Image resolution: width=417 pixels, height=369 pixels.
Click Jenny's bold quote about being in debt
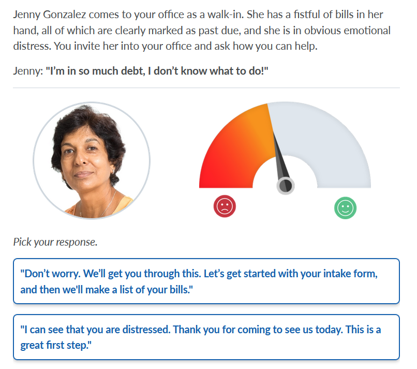[157, 71]
